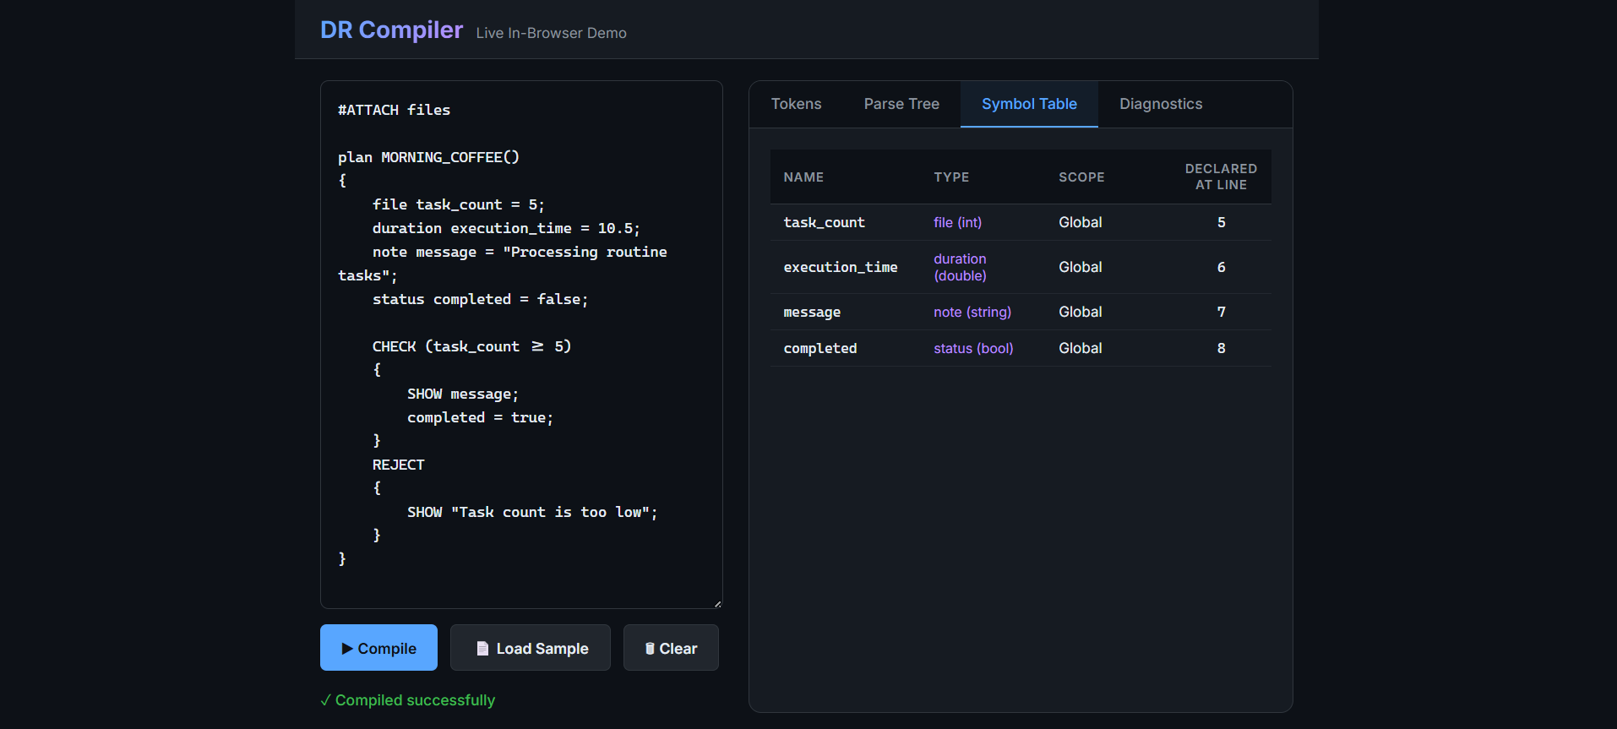The width and height of the screenshot is (1617, 729).
Task: Open the Parse Tree tab
Action: point(901,104)
